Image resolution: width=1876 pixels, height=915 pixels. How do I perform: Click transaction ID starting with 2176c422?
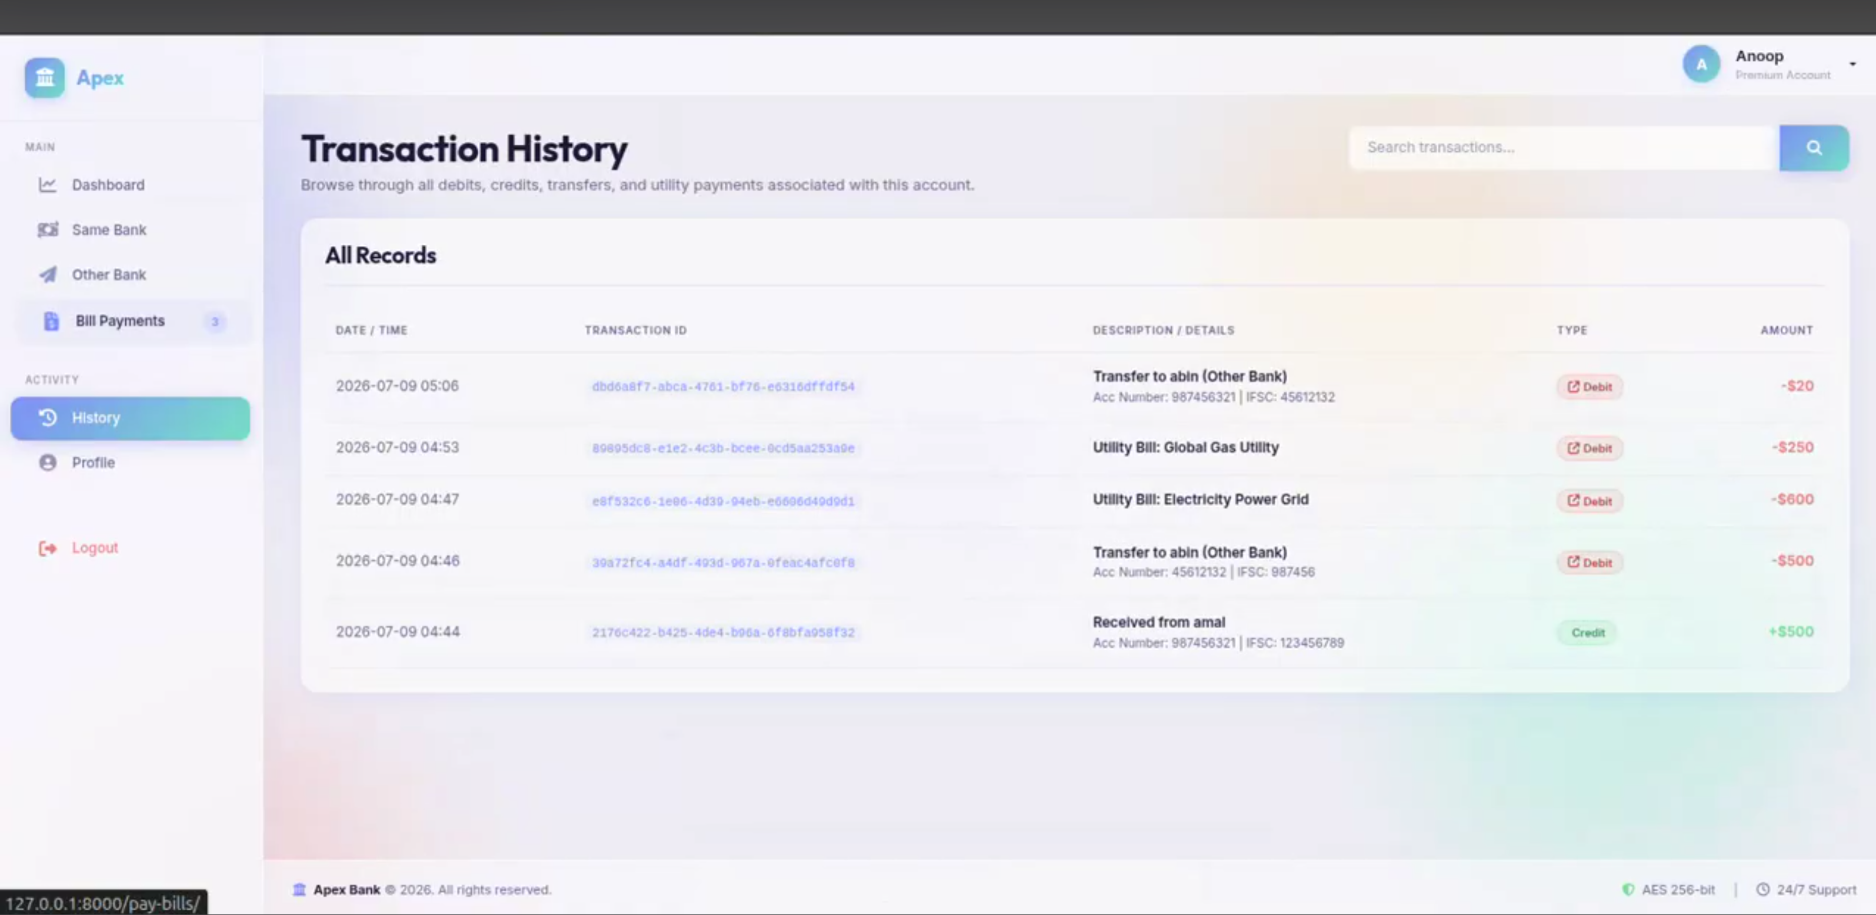tap(723, 633)
